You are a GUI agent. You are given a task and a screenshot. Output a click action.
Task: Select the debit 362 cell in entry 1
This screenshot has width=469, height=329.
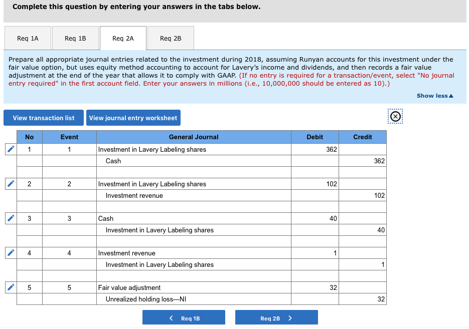(315, 149)
